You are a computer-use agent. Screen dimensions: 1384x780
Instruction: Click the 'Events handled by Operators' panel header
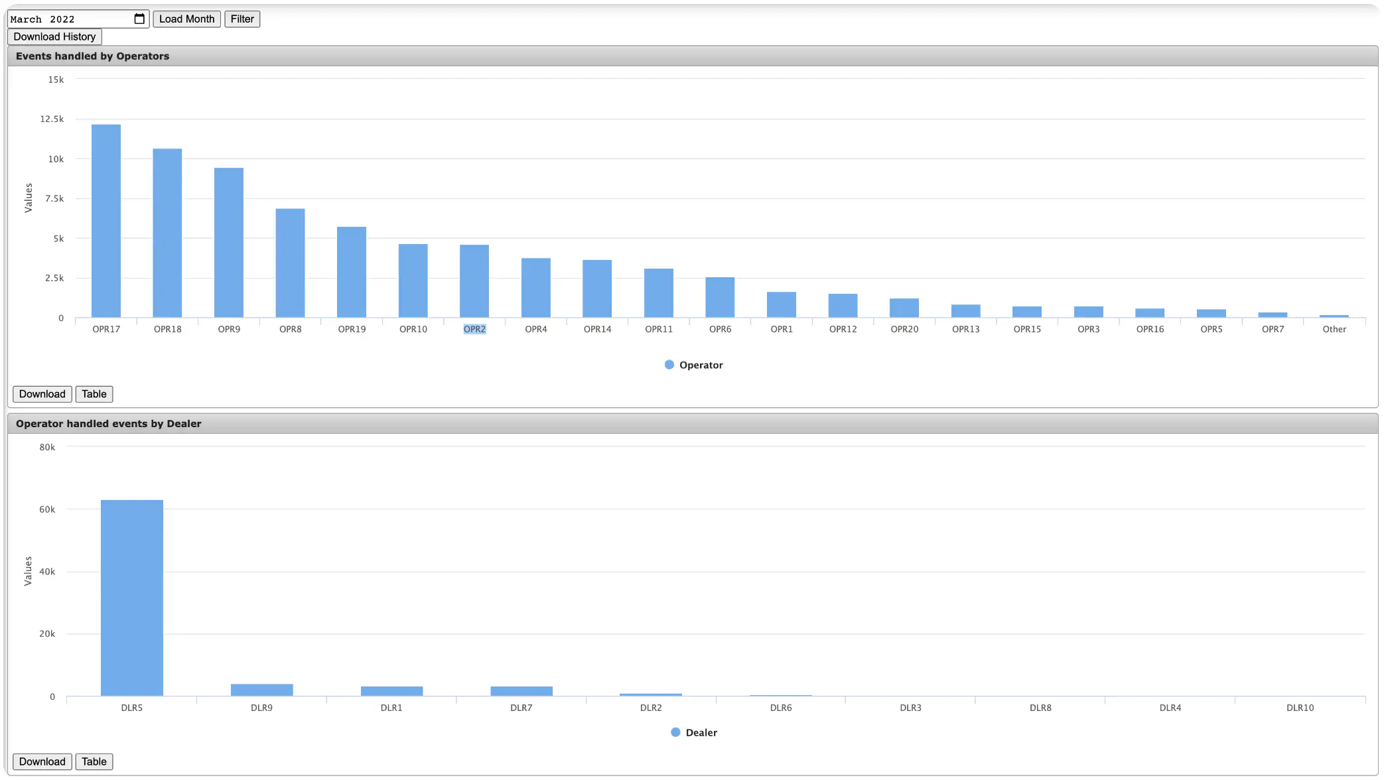693,56
